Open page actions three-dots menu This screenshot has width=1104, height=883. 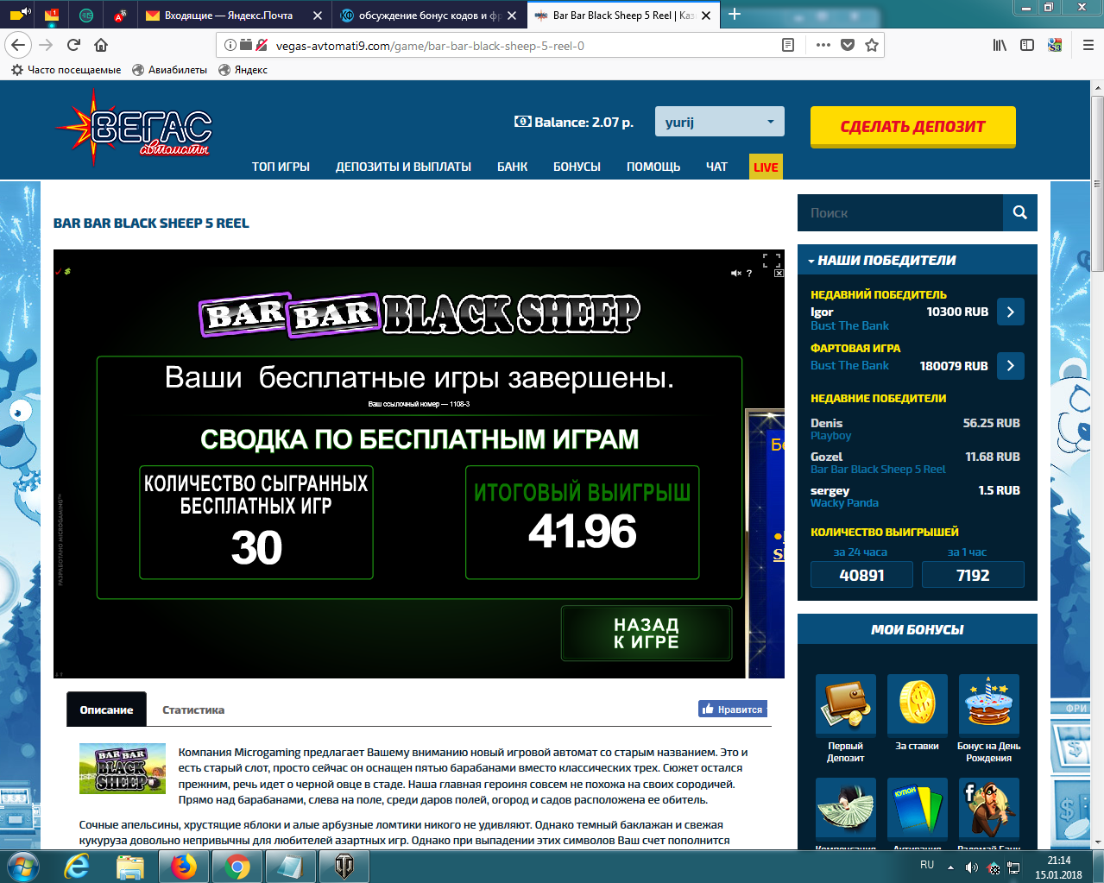point(823,45)
